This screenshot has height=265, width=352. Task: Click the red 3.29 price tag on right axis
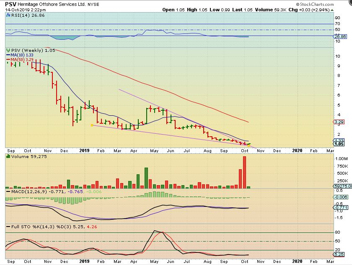coord(339,122)
